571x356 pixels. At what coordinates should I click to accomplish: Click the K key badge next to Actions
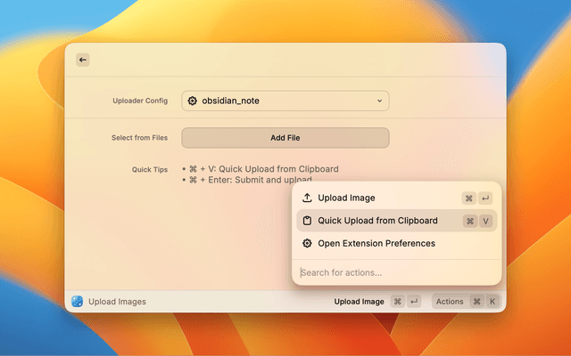point(492,302)
